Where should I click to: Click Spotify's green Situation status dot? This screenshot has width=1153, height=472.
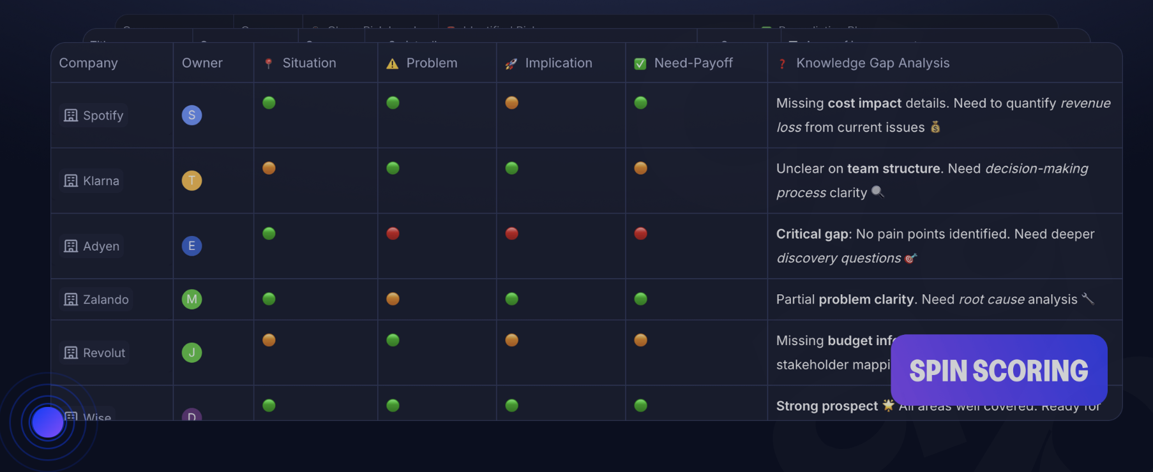tap(269, 103)
